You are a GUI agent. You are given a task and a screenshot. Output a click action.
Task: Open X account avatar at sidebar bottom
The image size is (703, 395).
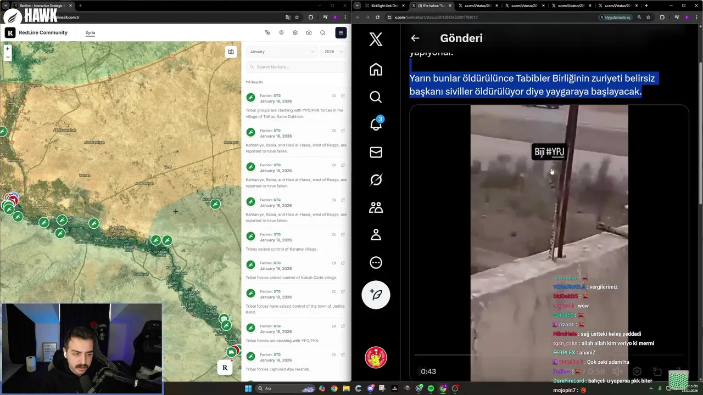376,357
